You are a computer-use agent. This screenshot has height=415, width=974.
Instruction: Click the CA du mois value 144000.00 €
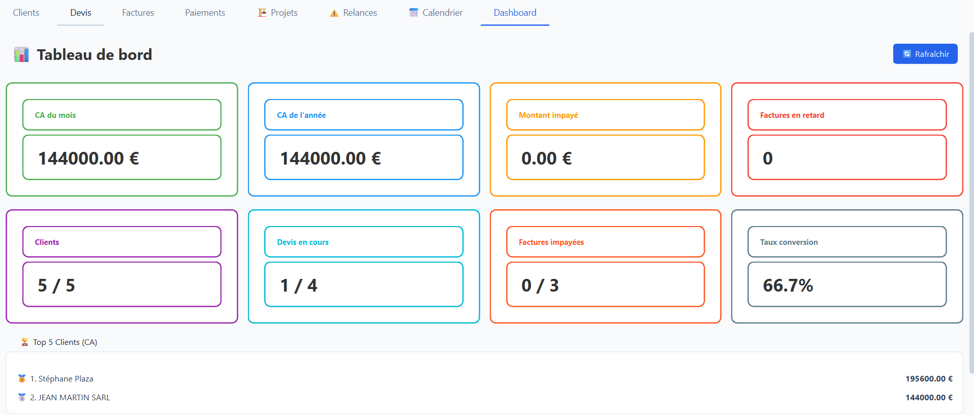click(x=89, y=158)
